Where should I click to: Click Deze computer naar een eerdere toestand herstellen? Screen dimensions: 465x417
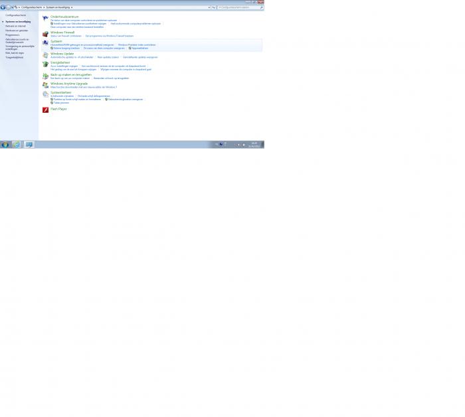click(x=77, y=27)
